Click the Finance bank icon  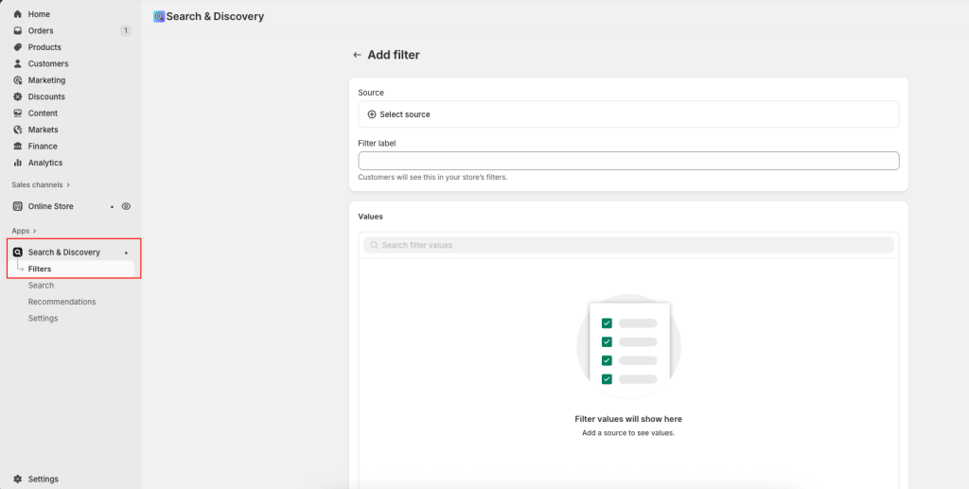(x=17, y=147)
